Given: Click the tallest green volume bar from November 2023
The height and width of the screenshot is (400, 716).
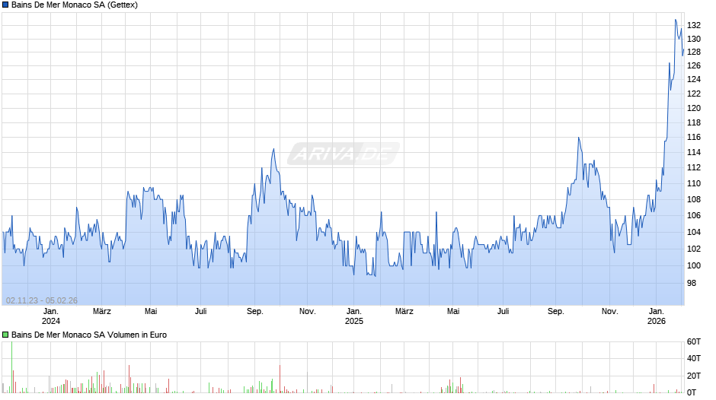Looking at the screenshot, I should tap(12, 367).
